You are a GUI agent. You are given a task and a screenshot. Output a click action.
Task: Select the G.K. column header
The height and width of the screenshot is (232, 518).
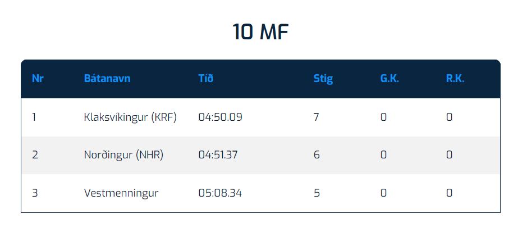tap(389, 79)
